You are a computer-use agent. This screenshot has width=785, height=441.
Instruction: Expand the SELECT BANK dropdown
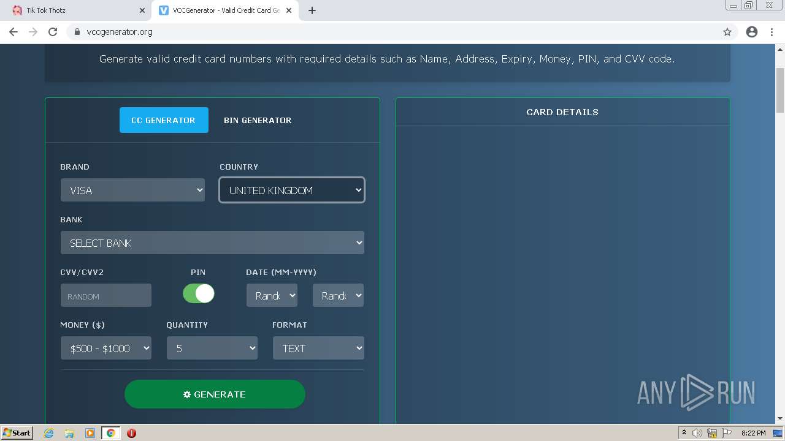tap(212, 243)
